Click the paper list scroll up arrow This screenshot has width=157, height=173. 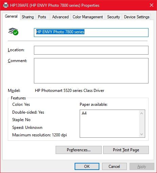(141, 113)
